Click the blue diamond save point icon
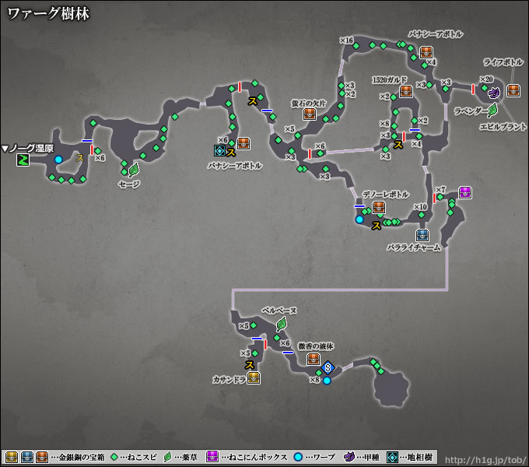Viewport: 529px width, 467px height. point(328,367)
